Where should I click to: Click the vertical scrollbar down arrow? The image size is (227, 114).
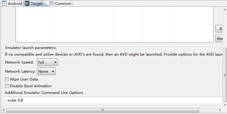pyautogui.click(x=225, y=105)
